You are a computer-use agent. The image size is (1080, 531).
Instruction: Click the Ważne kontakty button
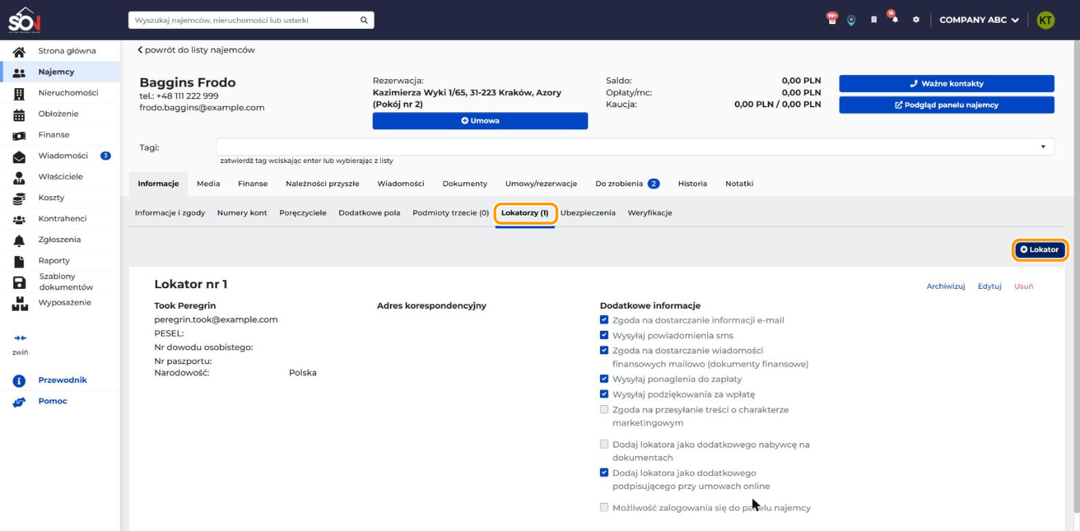point(946,84)
